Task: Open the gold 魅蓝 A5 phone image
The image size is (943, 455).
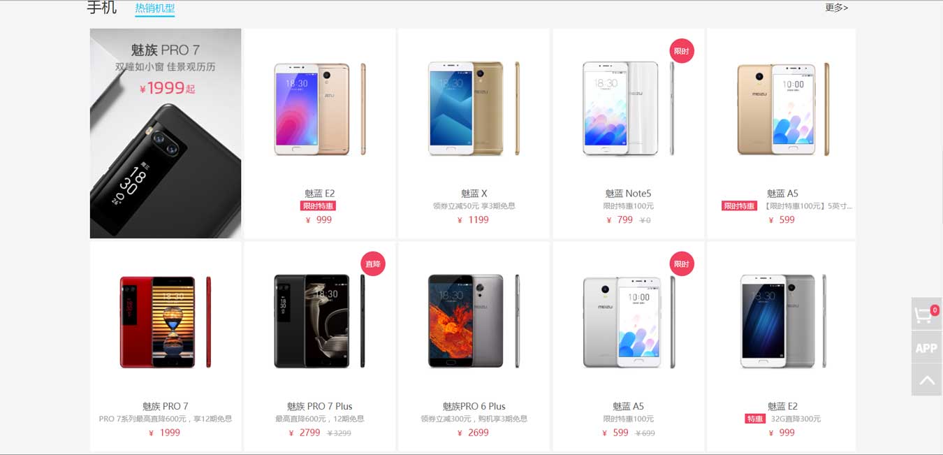Action: [783, 108]
